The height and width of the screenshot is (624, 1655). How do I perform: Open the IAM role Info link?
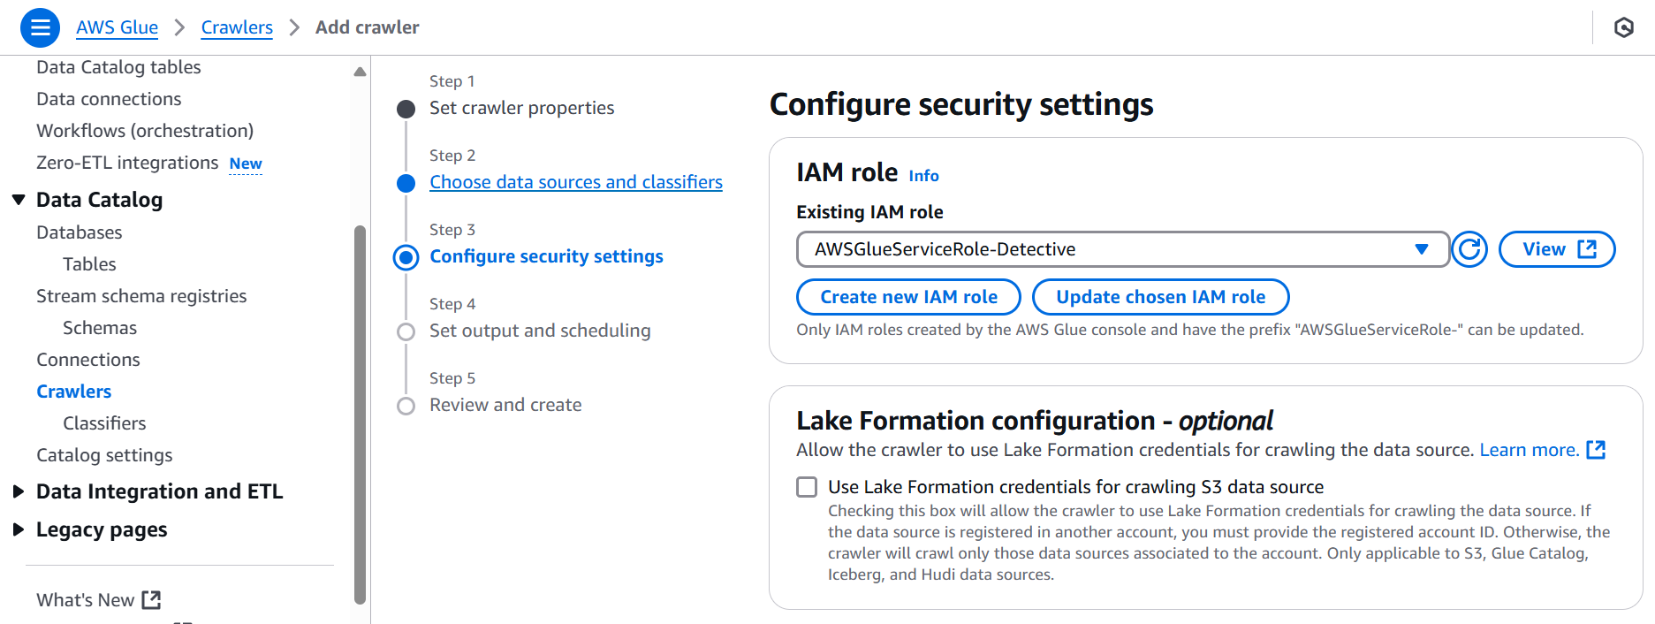pos(923,176)
